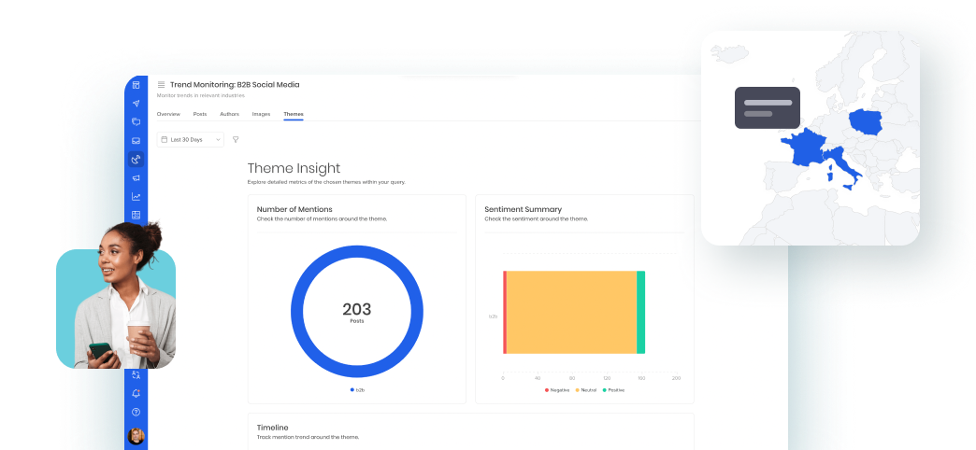Open the Posts tab
The width and height of the screenshot is (976, 450).
point(200,114)
